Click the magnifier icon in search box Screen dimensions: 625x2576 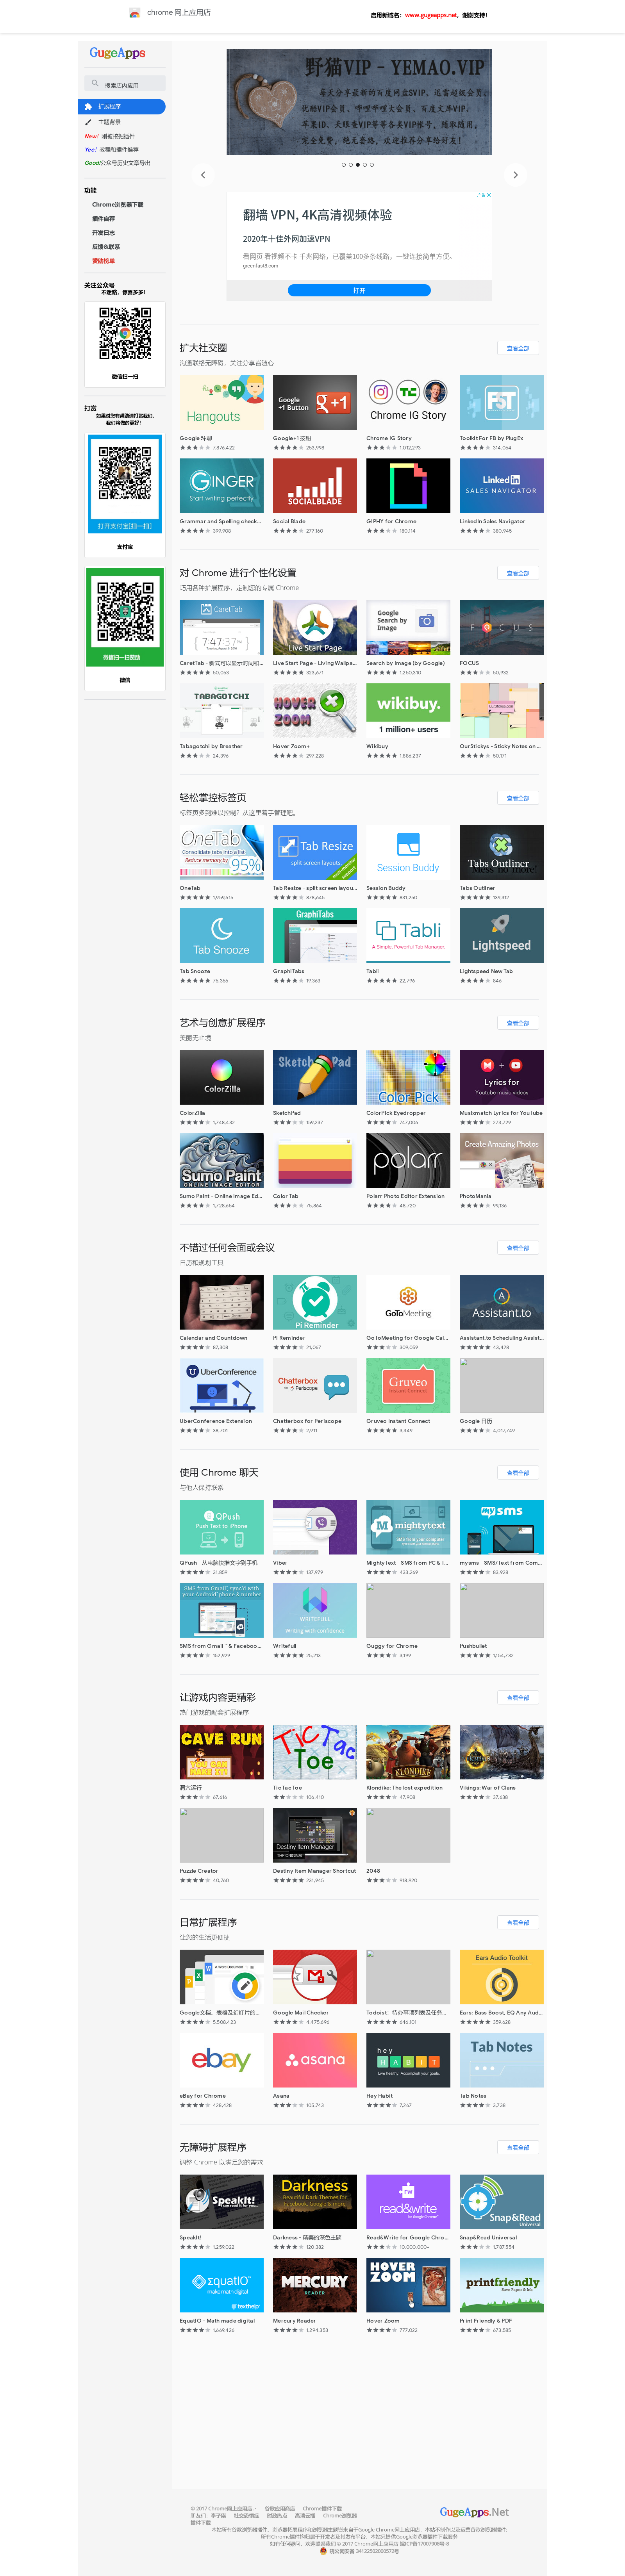[95, 84]
